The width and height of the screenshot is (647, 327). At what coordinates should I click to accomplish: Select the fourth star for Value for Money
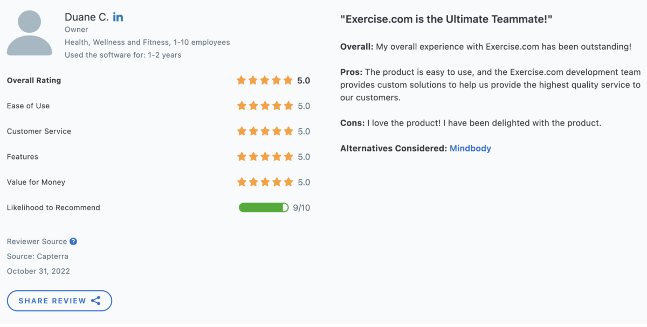[277, 182]
